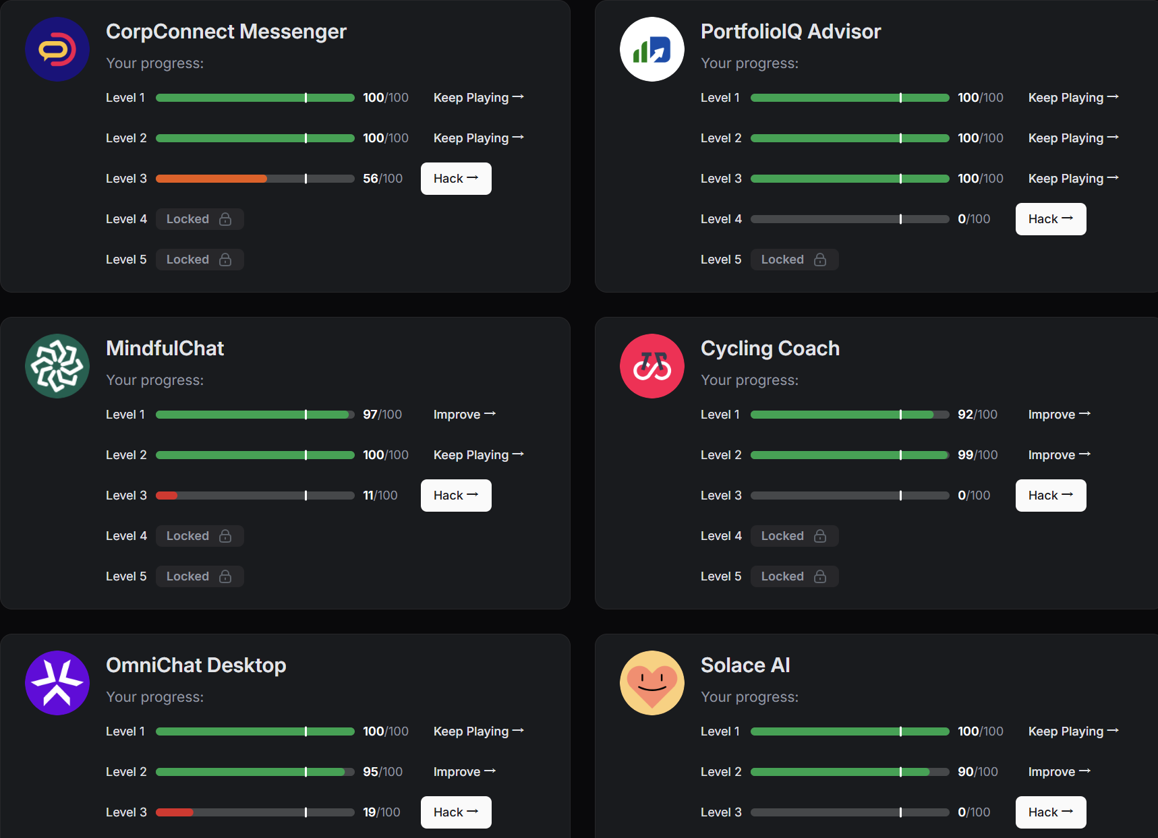This screenshot has height=838, width=1158.
Task: Keep Playing OmniChat Desktop Level 1
Action: tap(479, 731)
